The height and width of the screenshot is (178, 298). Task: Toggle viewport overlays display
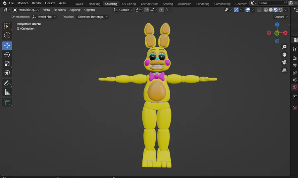click(248, 10)
